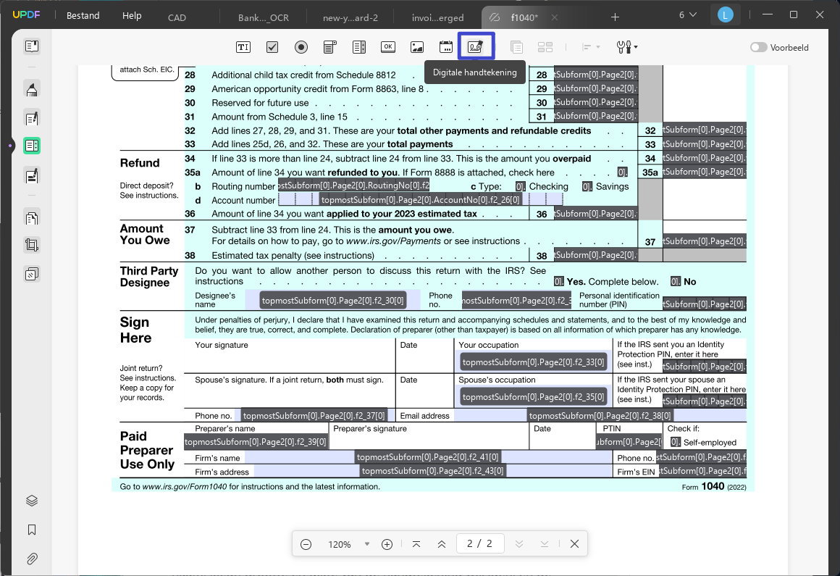Select the Date Field tool
840x576 pixels.
446,47
